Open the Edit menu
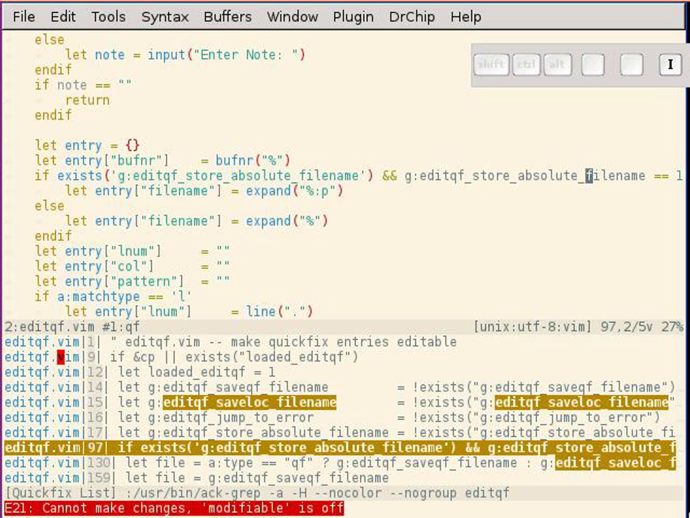690x518 pixels. 63,17
